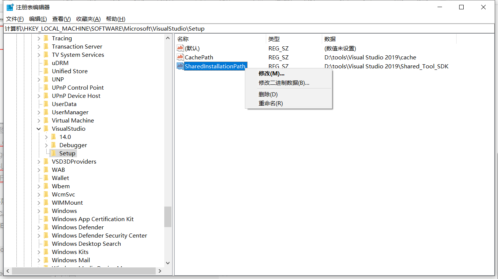Screen dimensions: 498x279
Task: Expand the UserManager key
Action: [39, 112]
